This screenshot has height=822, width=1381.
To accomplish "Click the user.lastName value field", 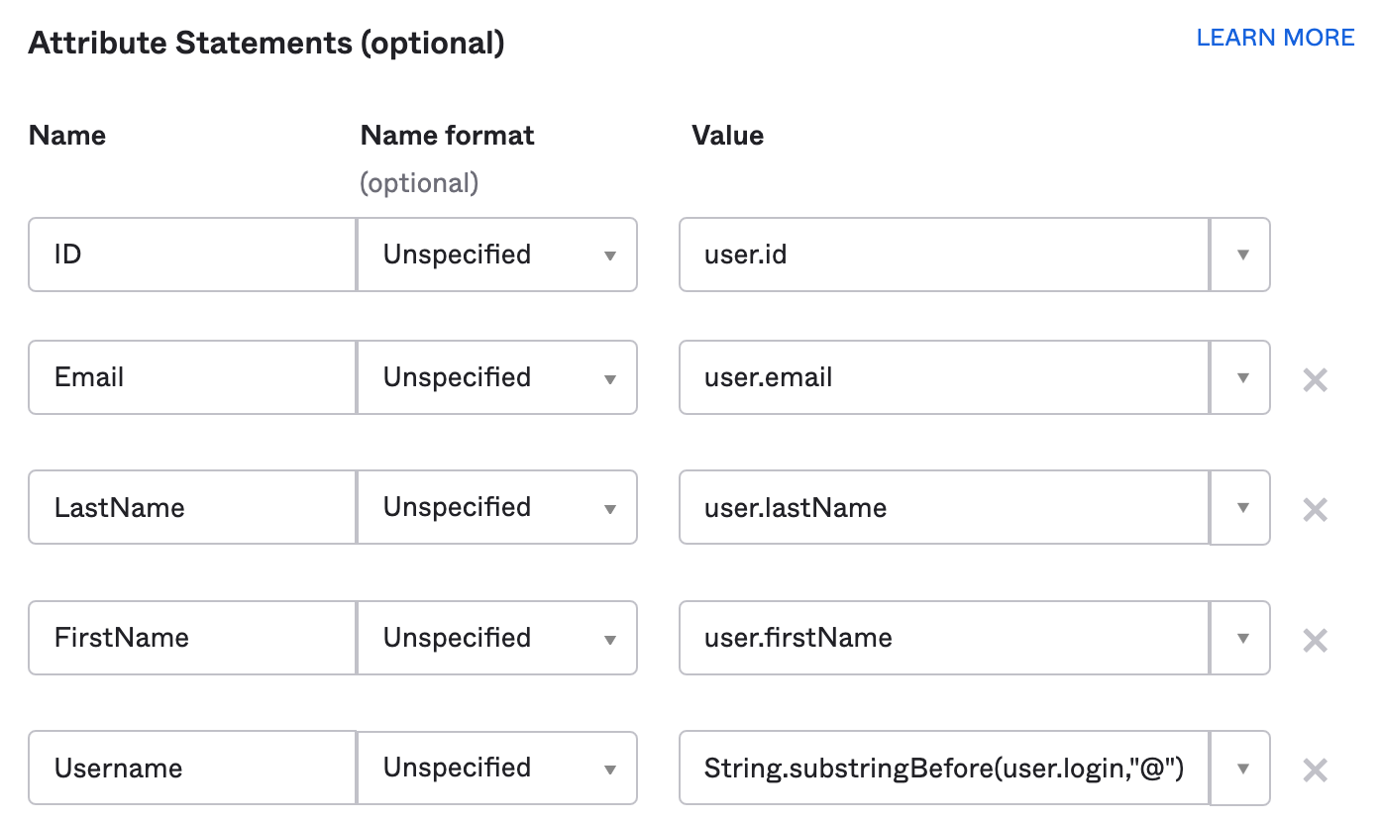I will pyautogui.click(x=941, y=508).
